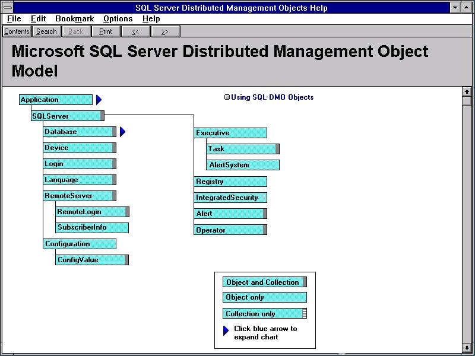Expand chart with arrow beside Database

[122, 132]
